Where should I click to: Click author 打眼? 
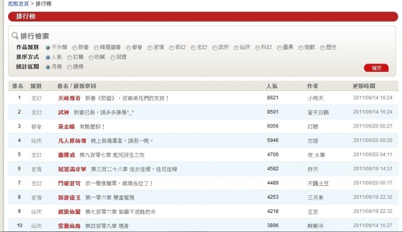pos(313,127)
